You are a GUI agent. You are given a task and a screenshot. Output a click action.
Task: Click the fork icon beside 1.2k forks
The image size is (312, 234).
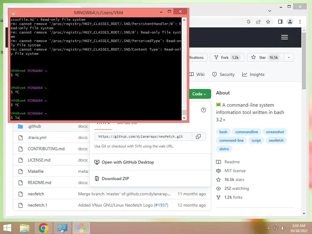(218, 197)
